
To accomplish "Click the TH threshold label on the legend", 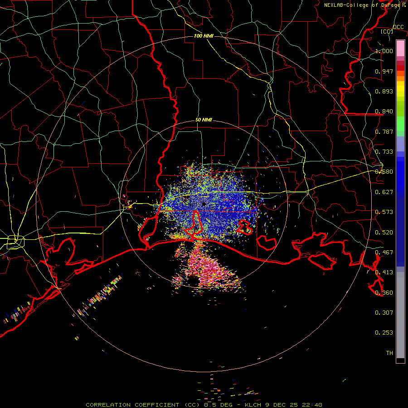I will click(389, 353).
